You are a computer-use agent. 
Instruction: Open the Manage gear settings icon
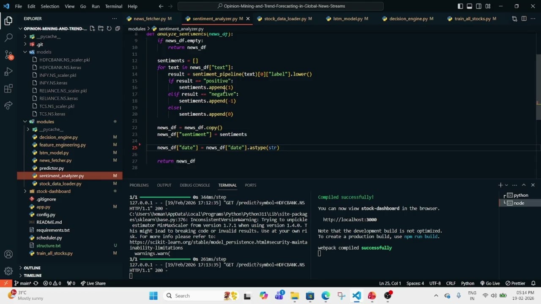click(8, 271)
